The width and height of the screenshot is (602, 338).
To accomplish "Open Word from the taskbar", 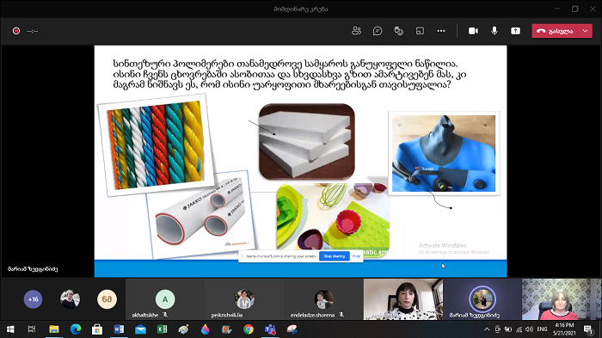I will [x=119, y=329].
